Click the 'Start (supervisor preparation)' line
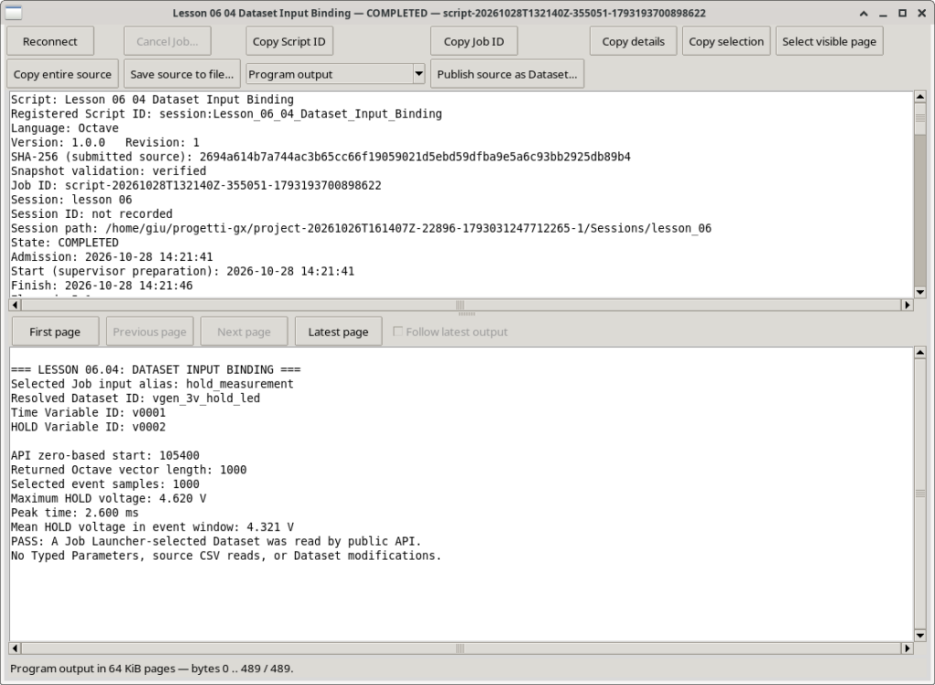 point(183,271)
